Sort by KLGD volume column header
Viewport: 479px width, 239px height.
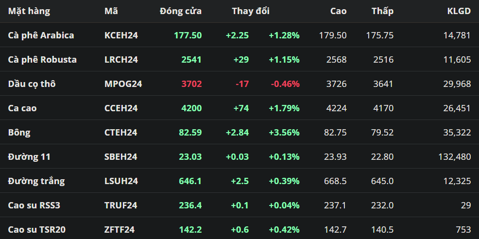coord(459,11)
